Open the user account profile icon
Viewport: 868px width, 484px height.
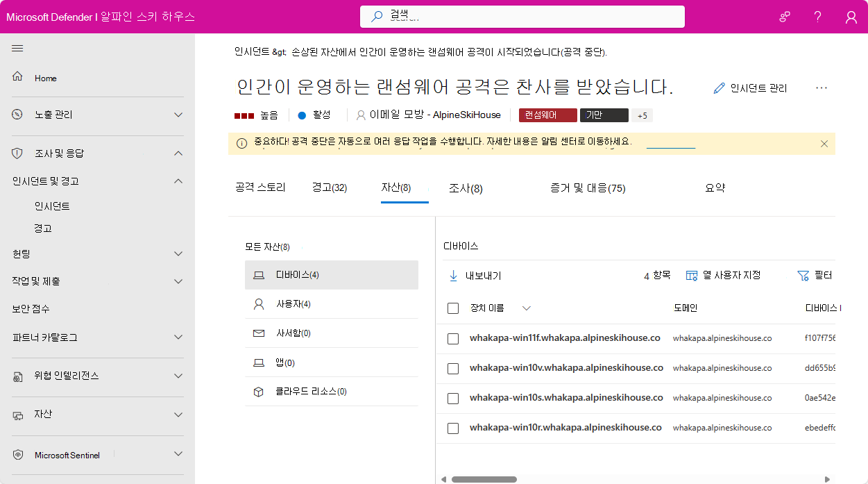point(851,17)
